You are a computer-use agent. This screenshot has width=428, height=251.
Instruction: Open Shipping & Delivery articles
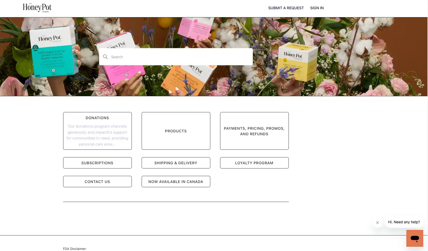[x=176, y=163]
